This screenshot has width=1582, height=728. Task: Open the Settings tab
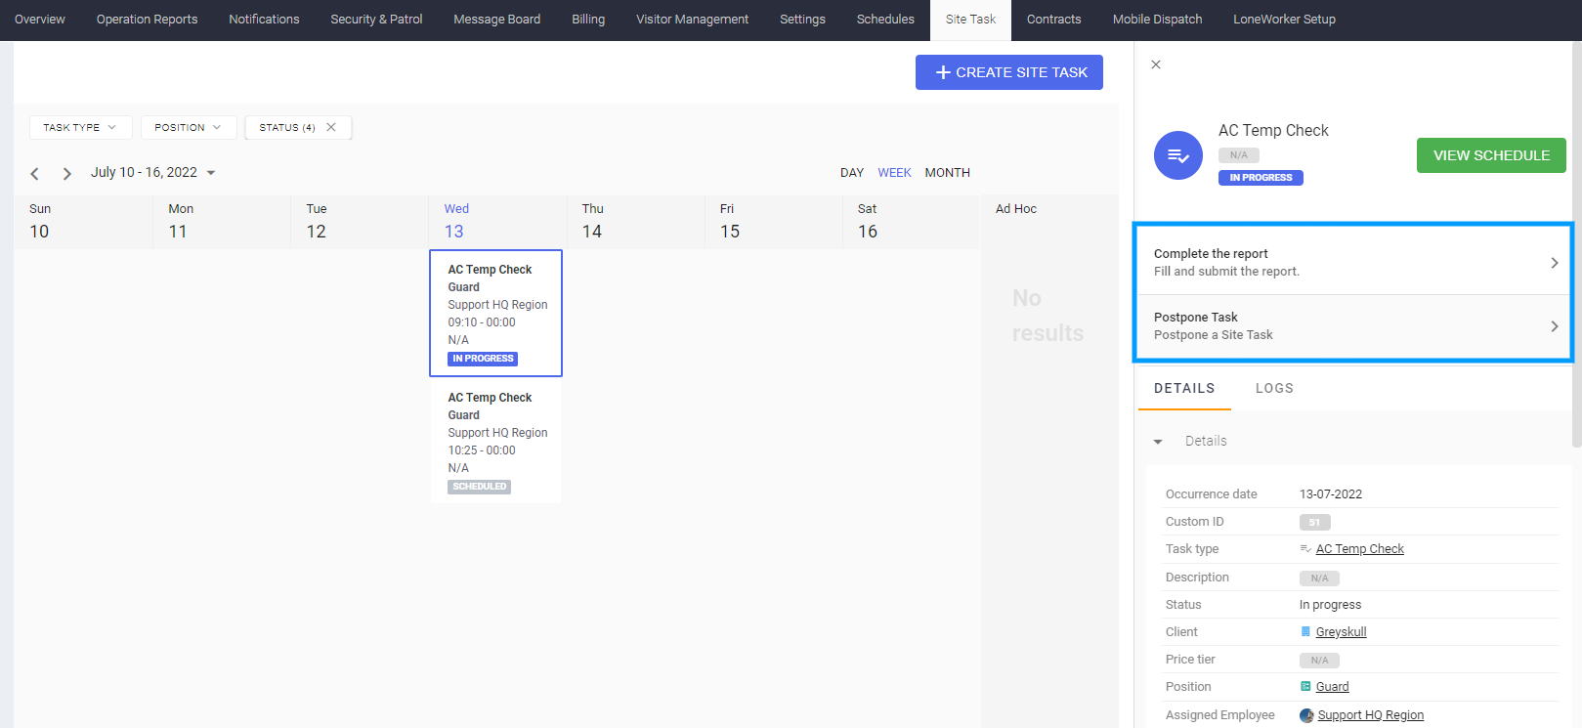(x=802, y=20)
